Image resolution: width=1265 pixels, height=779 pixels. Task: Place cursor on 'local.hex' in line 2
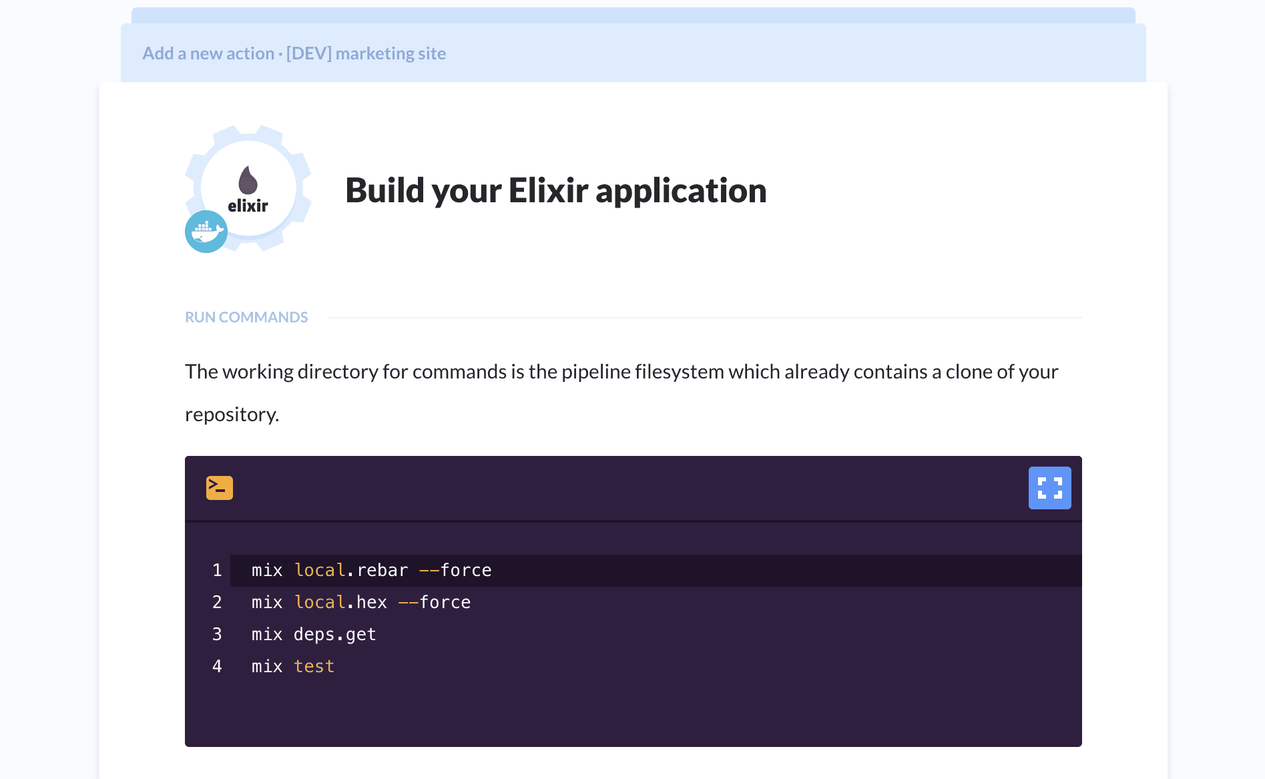(340, 602)
